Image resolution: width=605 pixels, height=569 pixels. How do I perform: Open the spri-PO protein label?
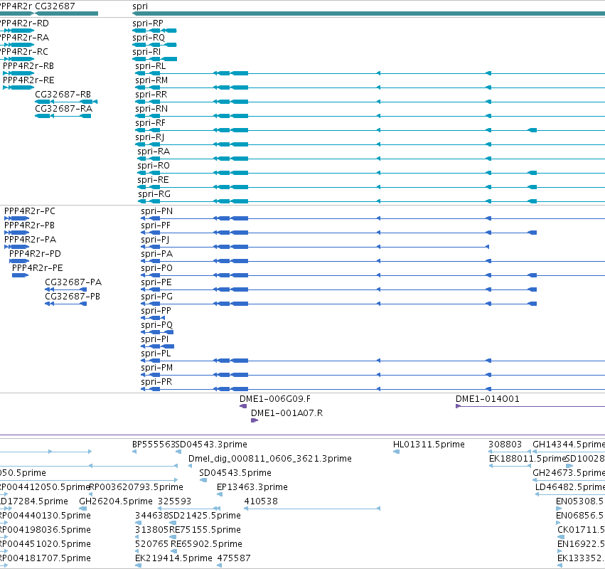click(x=156, y=268)
